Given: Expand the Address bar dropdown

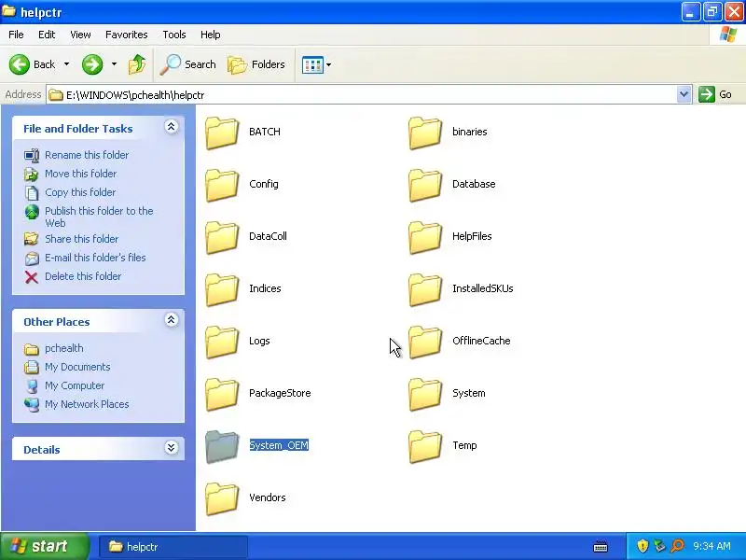Looking at the screenshot, I should click(684, 94).
